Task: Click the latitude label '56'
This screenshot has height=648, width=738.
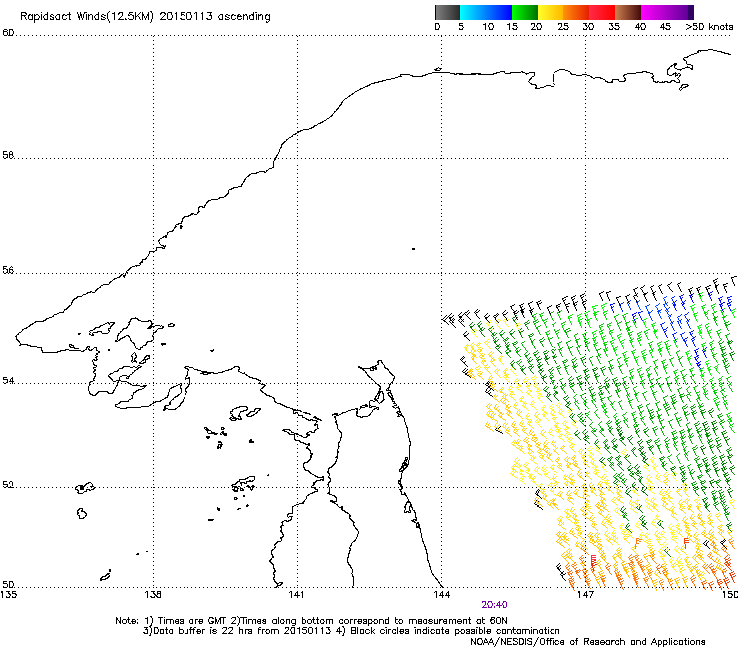Action: coord(8,270)
